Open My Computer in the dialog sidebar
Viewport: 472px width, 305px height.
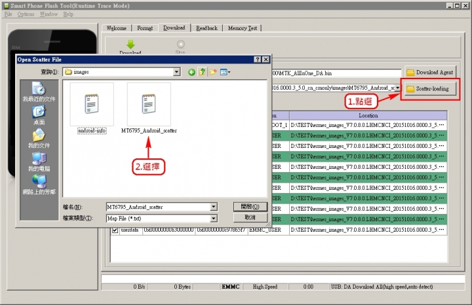(39, 162)
